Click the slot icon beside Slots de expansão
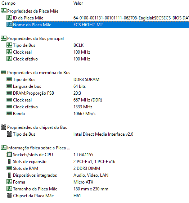Screen dimensions: 189x203 pos(9,162)
